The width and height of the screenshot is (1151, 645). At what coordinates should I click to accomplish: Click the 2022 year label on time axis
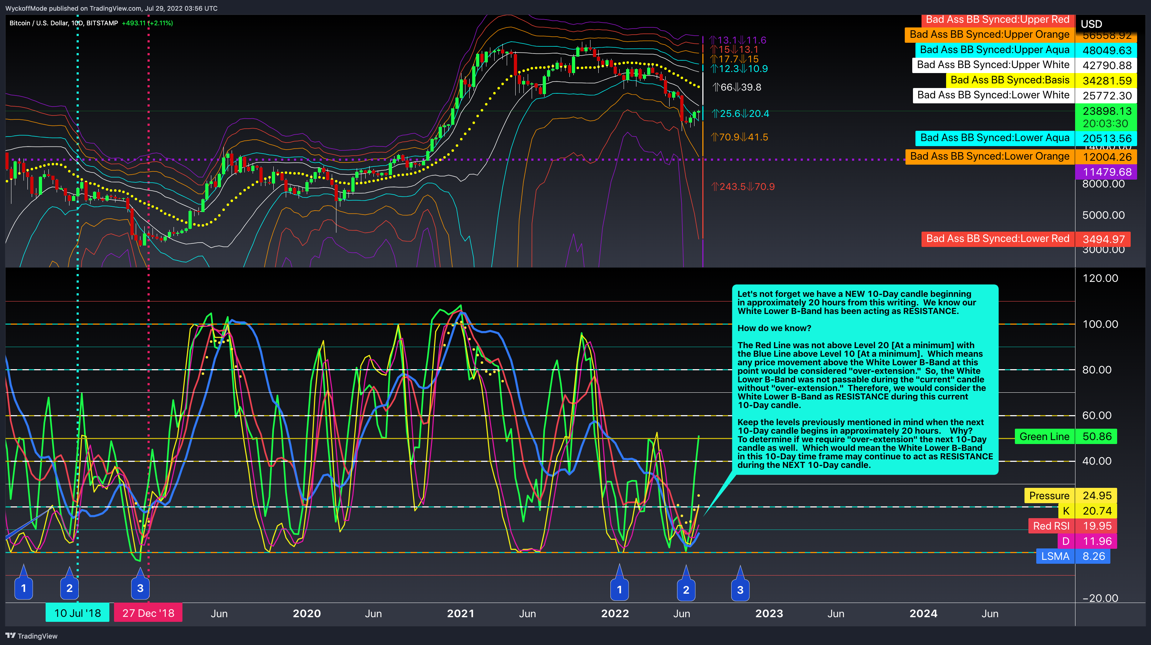tap(615, 613)
